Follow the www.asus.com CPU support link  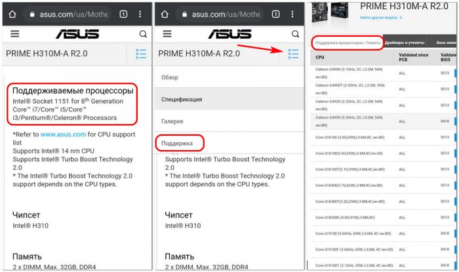click(63, 134)
